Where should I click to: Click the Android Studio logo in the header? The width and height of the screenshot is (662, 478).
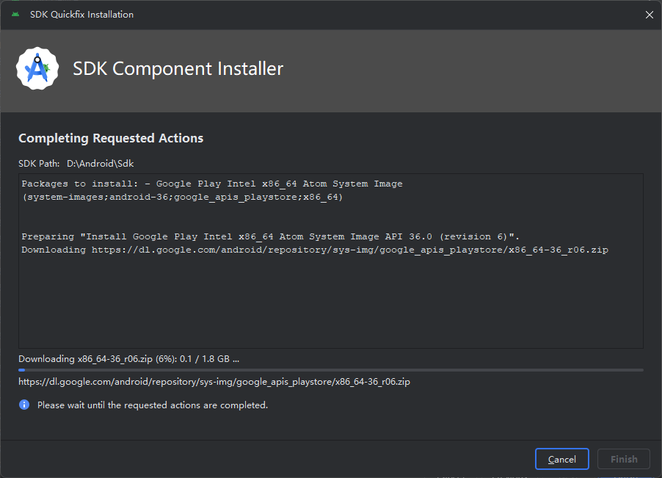pos(37,69)
